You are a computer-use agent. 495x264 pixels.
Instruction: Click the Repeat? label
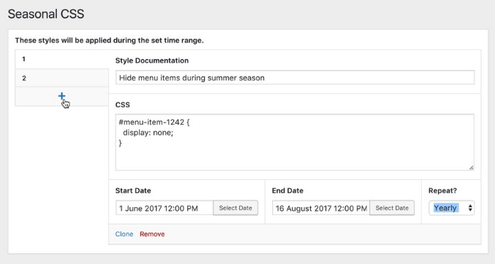pyautogui.click(x=442, y=190)
